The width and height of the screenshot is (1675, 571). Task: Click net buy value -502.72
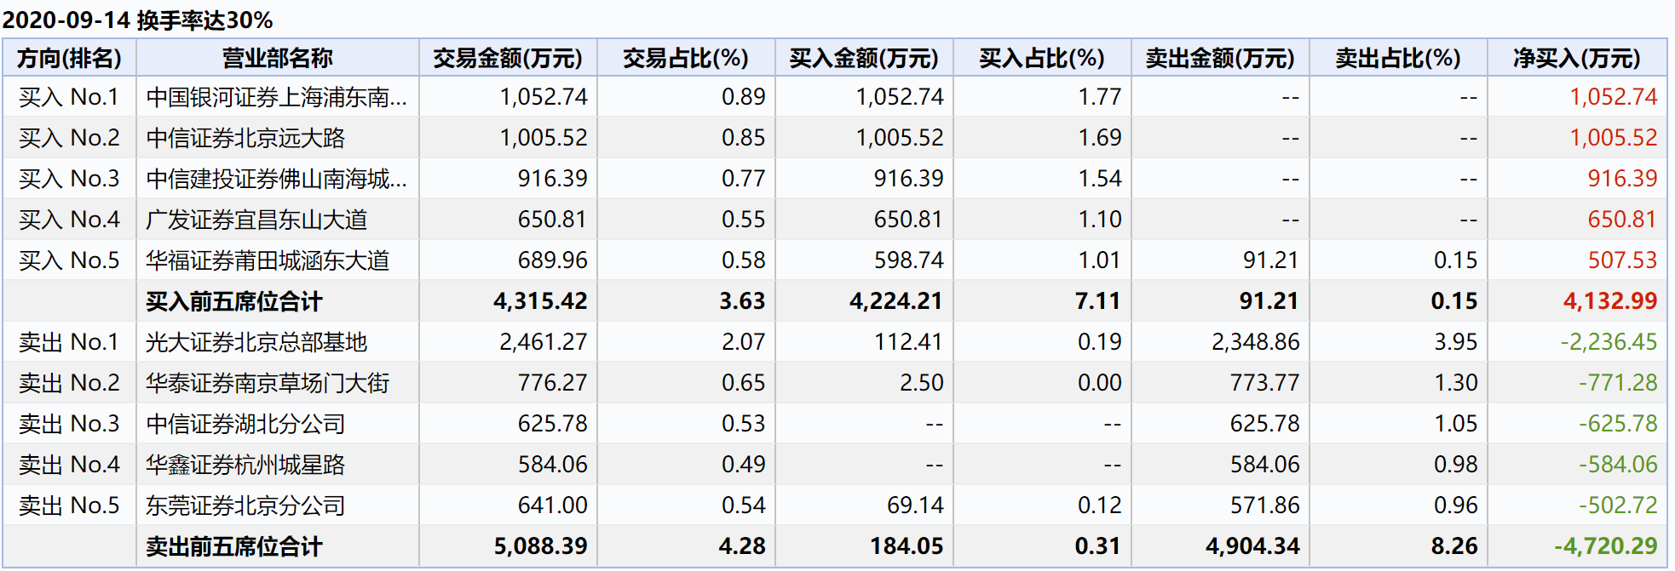tap(1618, 505)
